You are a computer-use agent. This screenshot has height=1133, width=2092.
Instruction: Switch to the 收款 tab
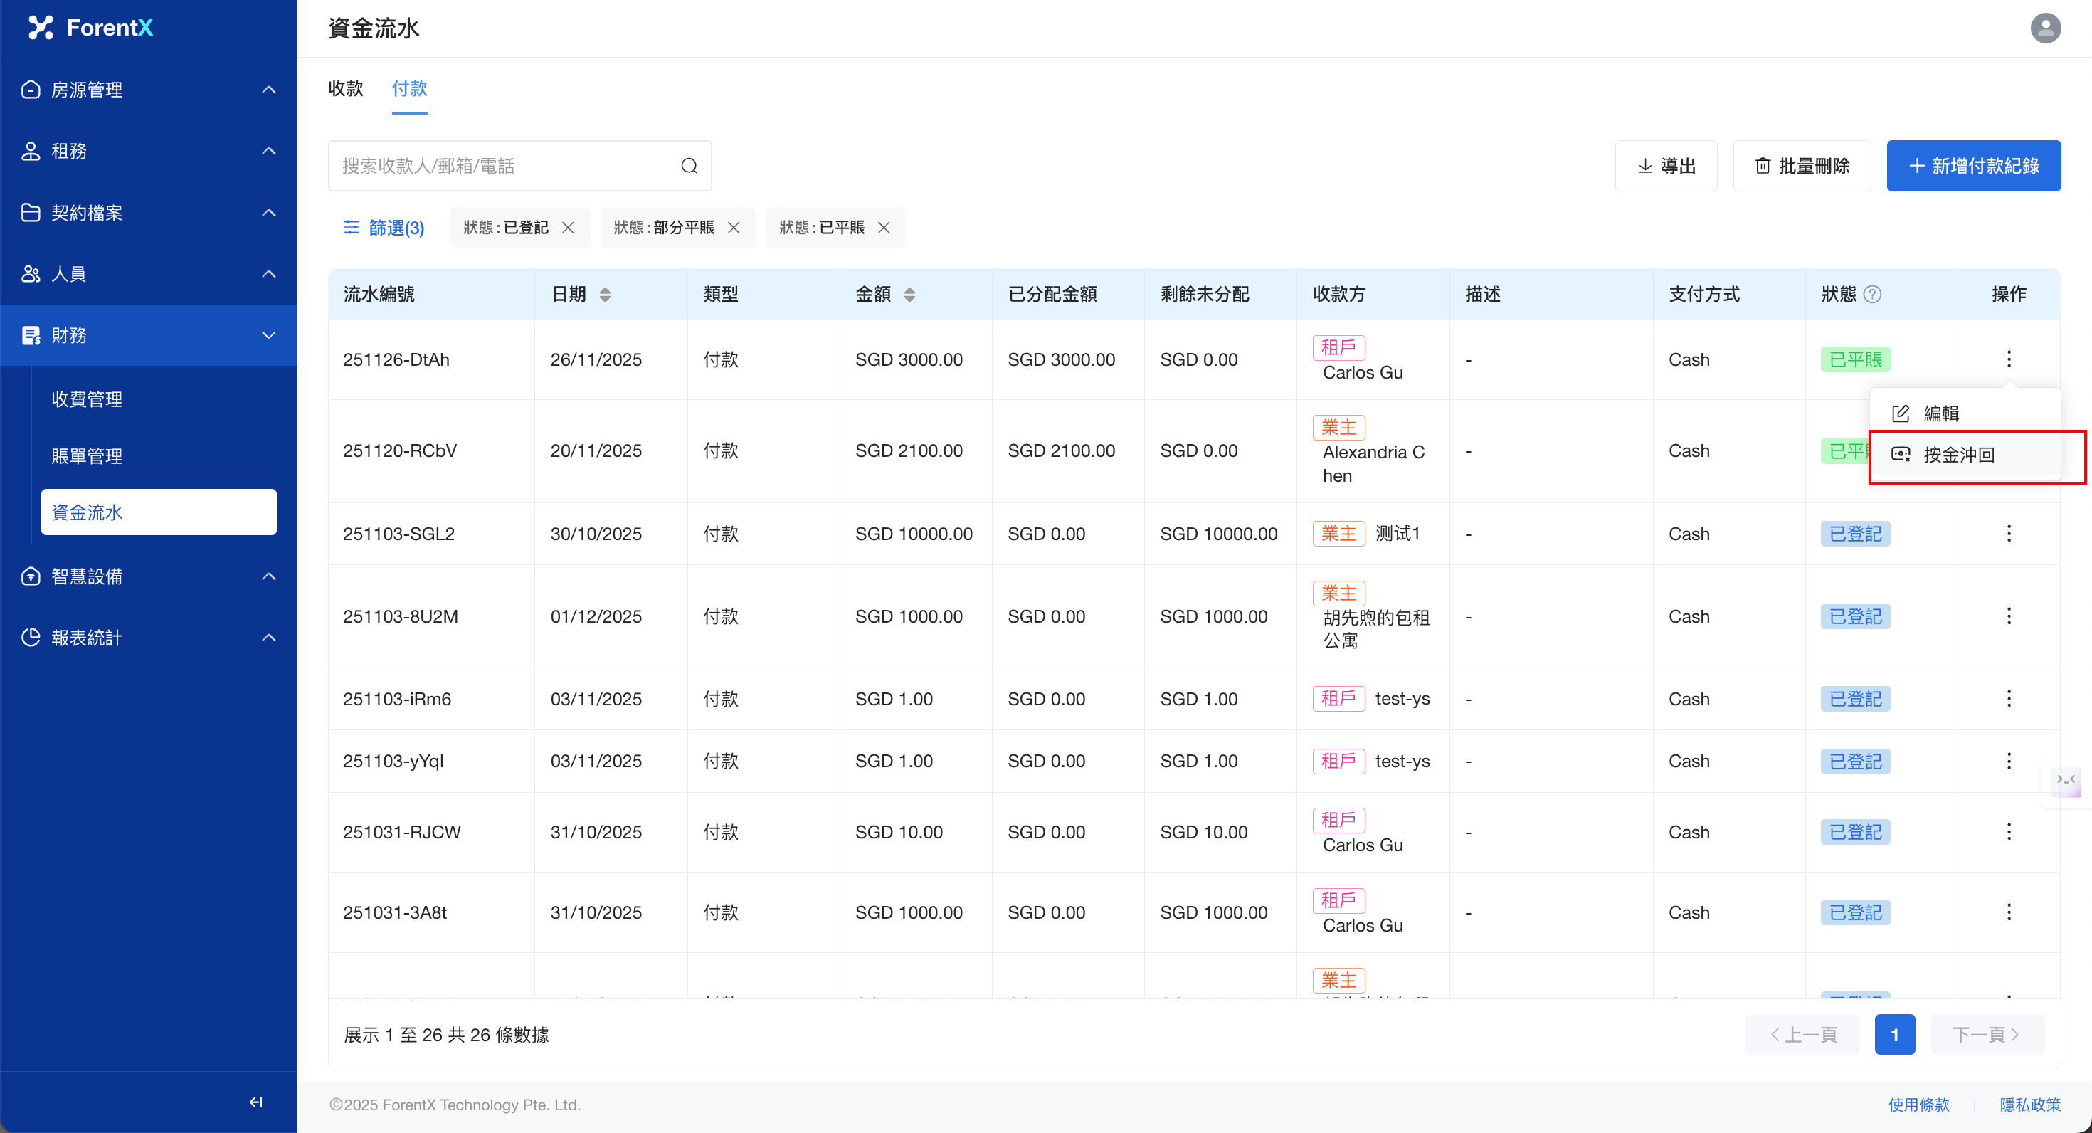[345, 88]
